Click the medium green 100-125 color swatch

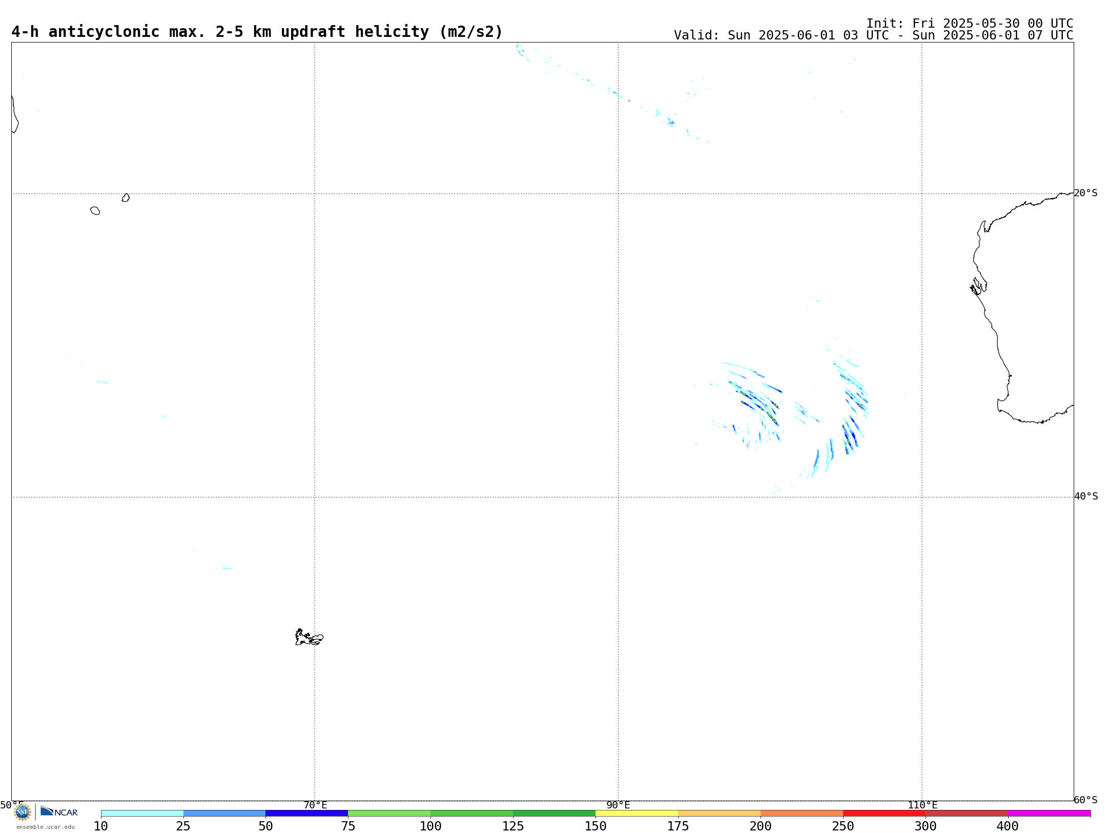(x=472, y=814)
